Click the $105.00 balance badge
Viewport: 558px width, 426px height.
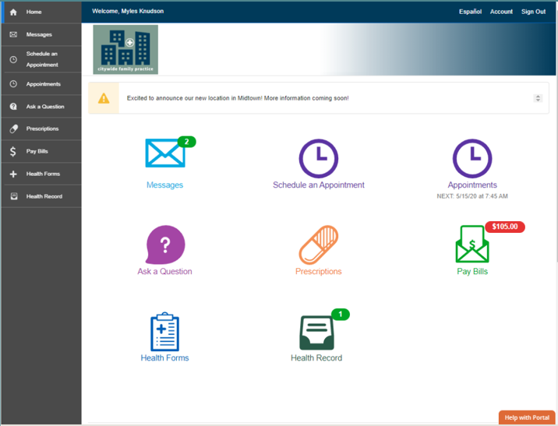pyautogui.click(x=505, y=227)
